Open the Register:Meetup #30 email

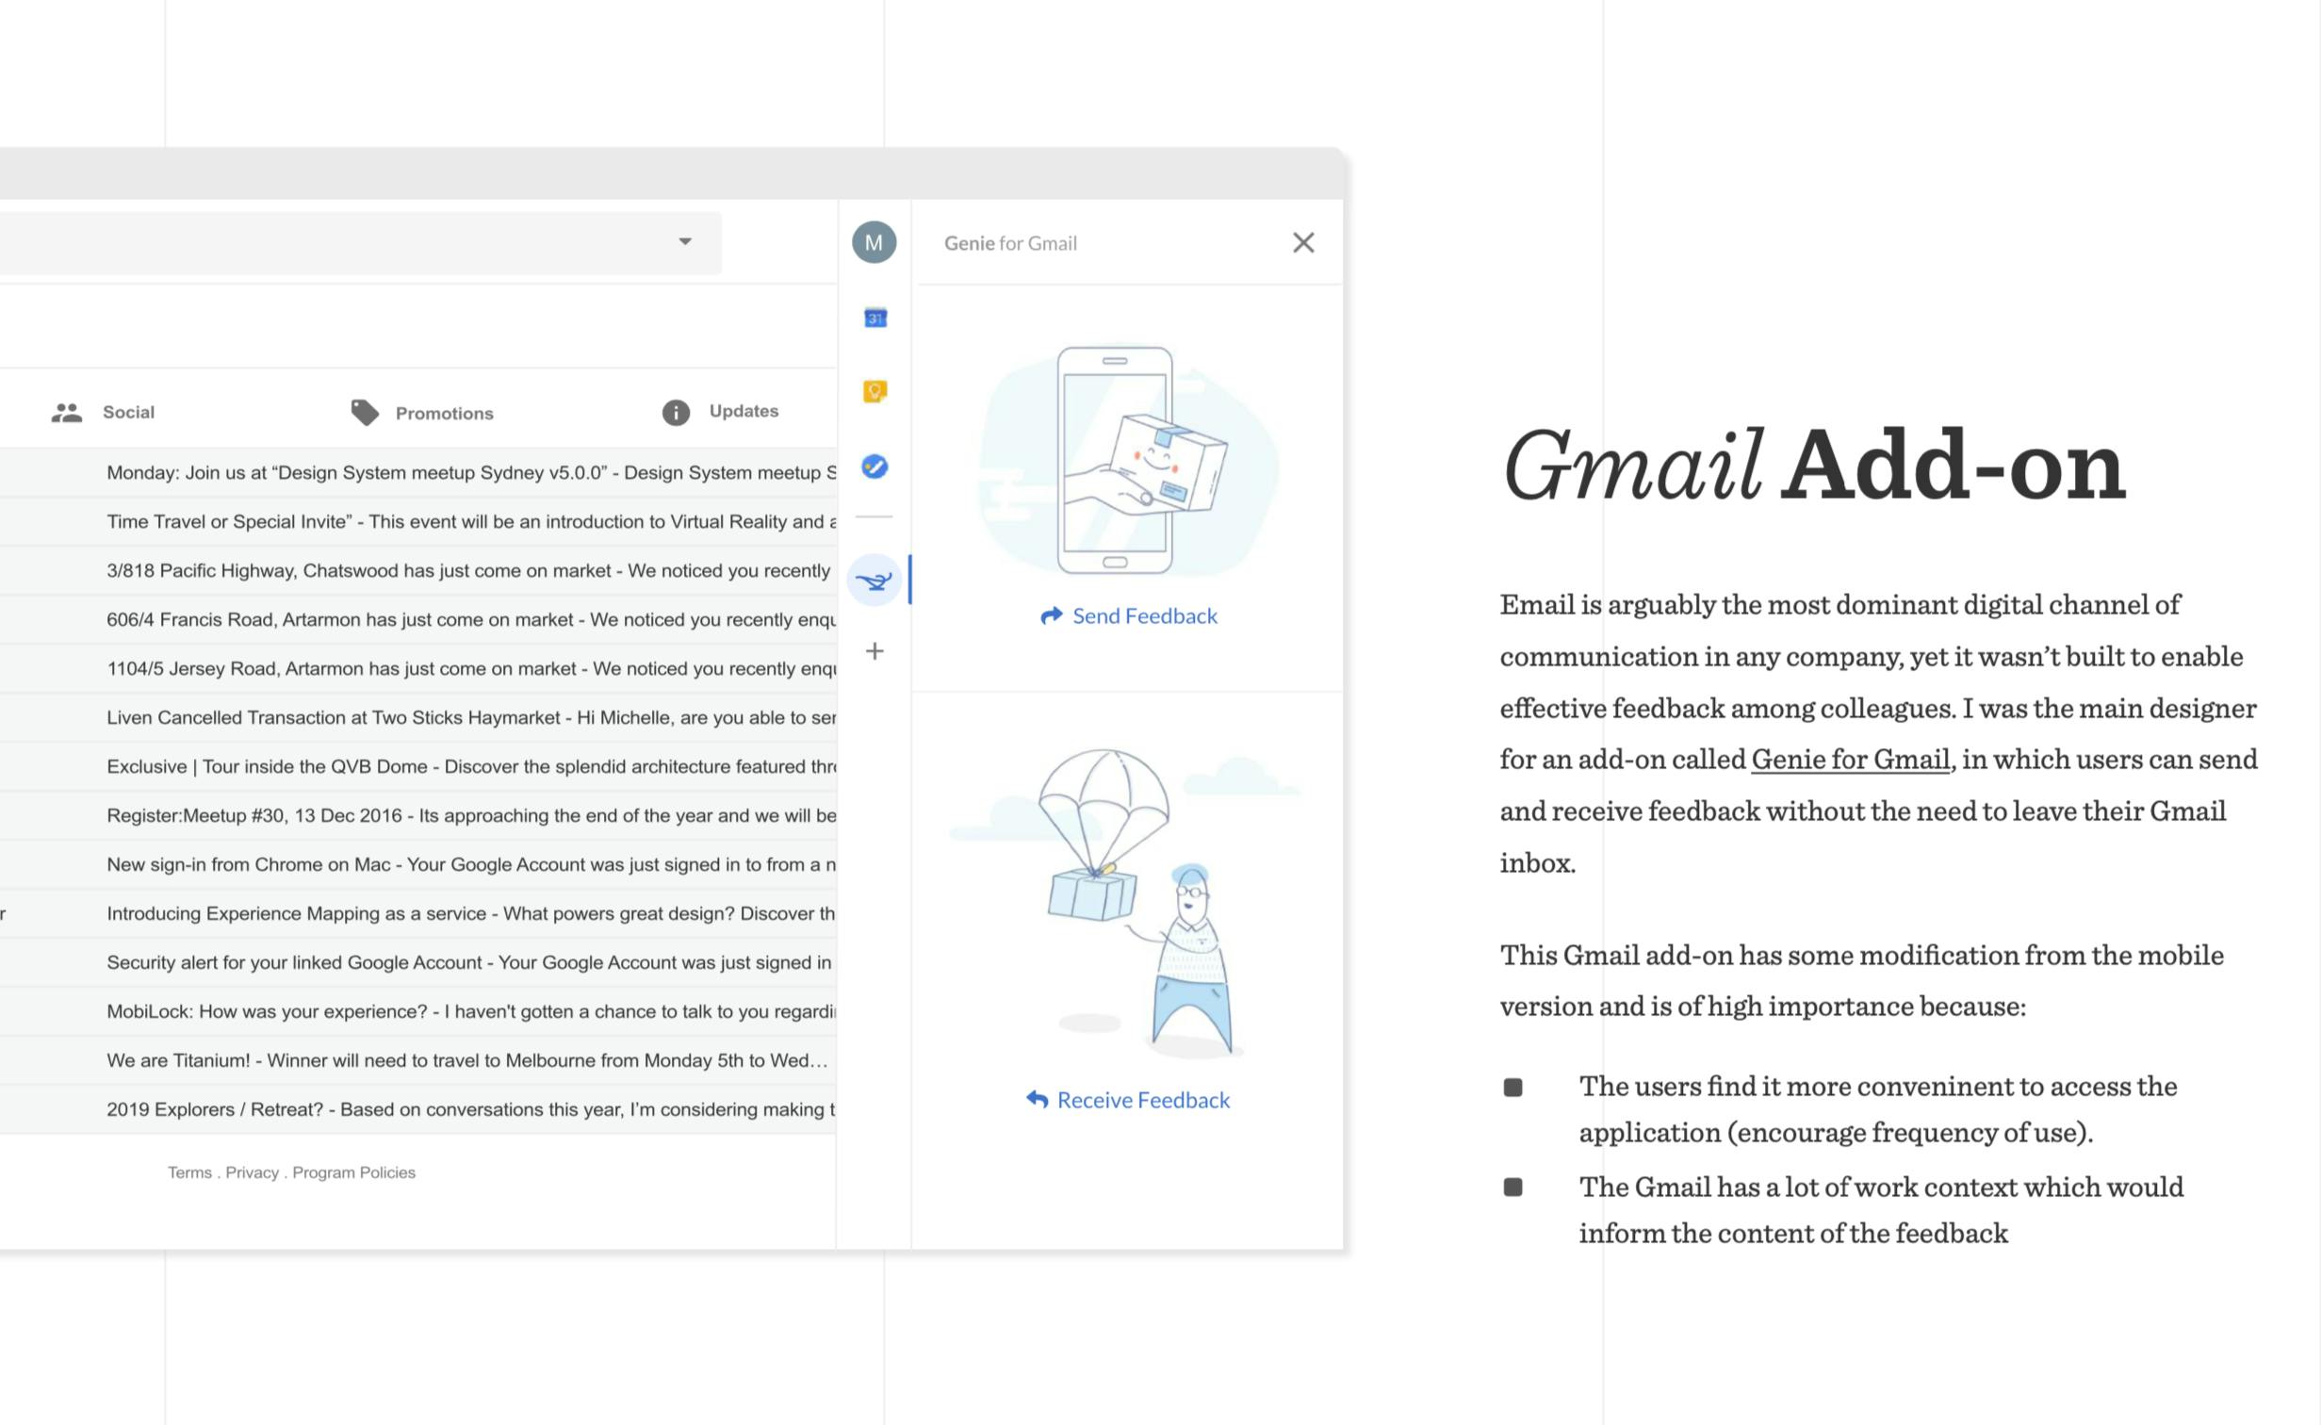(418, 816)
